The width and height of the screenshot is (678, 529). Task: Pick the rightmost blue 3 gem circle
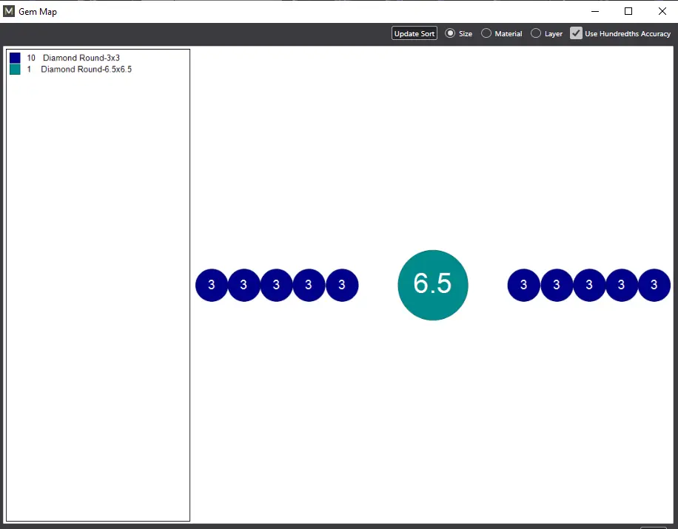pos(654,285)
